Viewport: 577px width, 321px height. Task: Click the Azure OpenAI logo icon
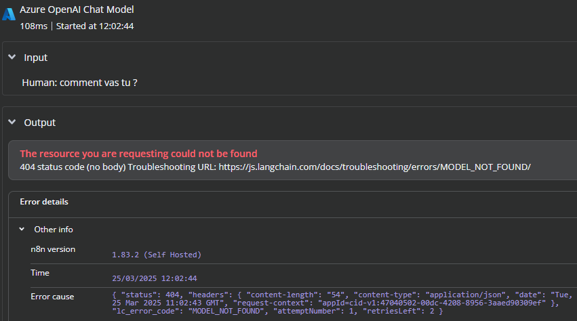(8, 14)
